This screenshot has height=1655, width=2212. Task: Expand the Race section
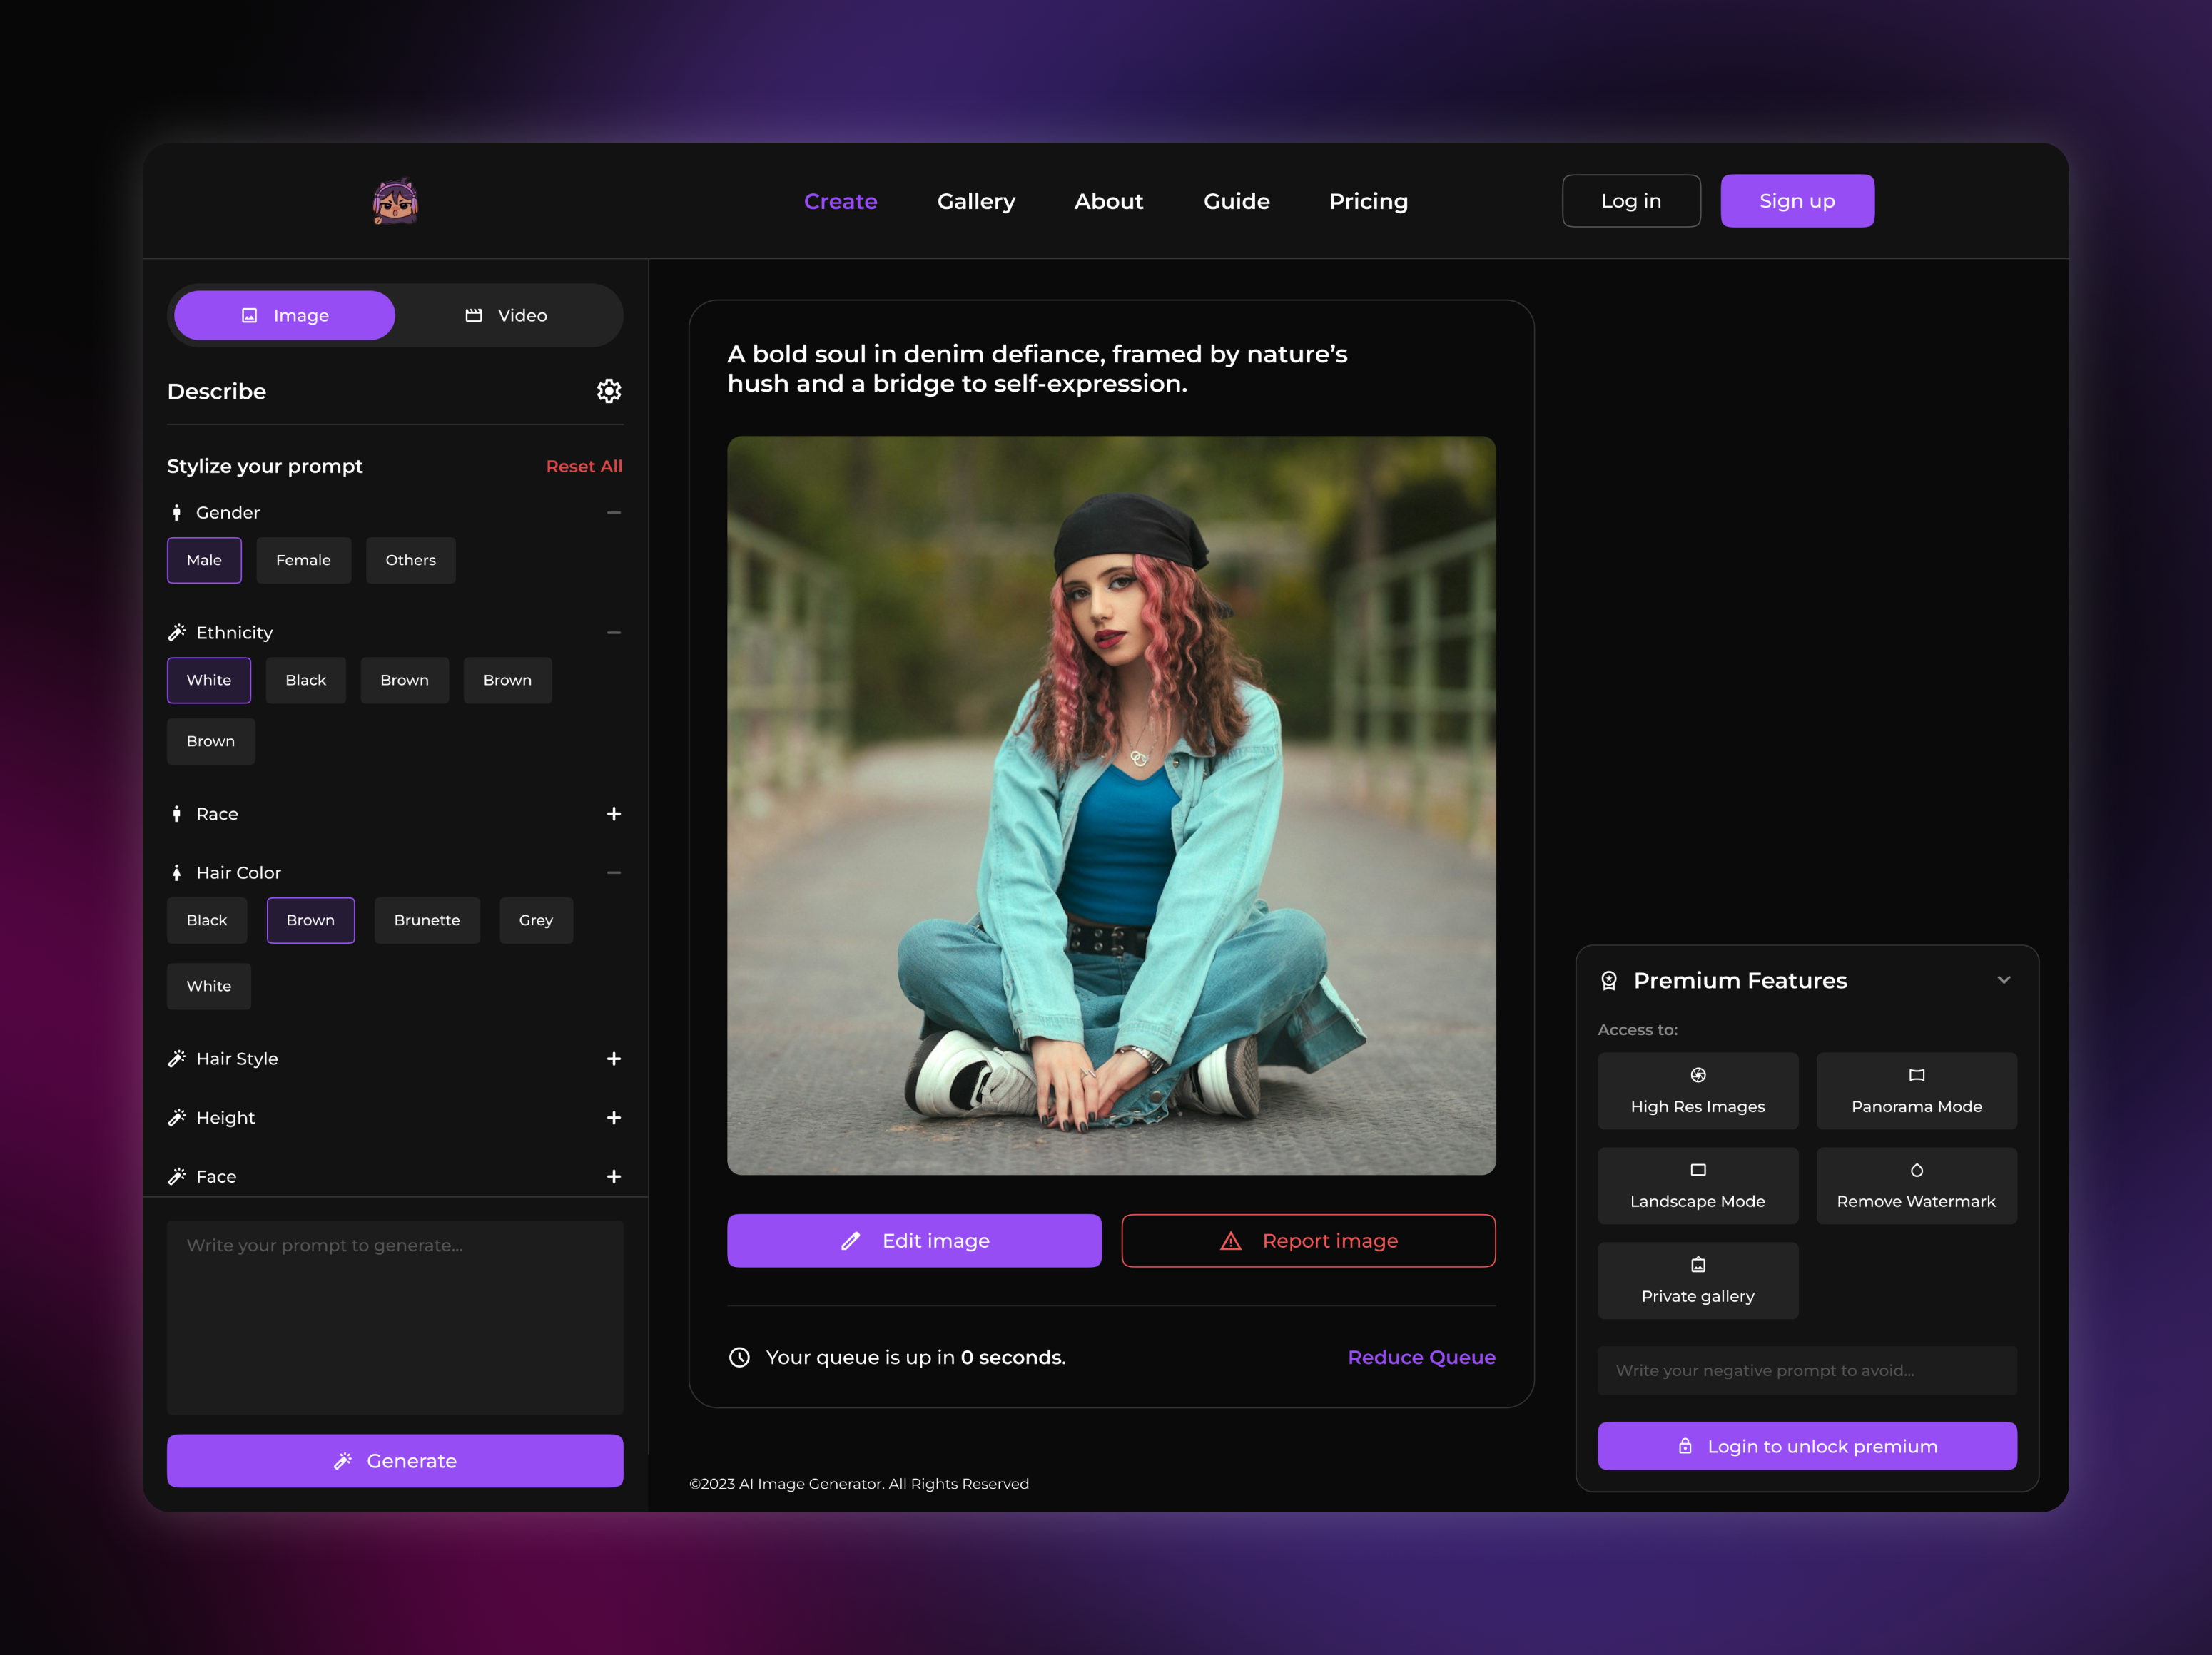[613, 814]
